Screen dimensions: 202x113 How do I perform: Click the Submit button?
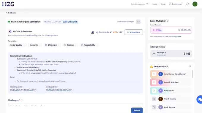pos(137,110)
